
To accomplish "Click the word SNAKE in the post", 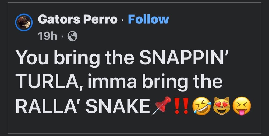I will [118, 106].
